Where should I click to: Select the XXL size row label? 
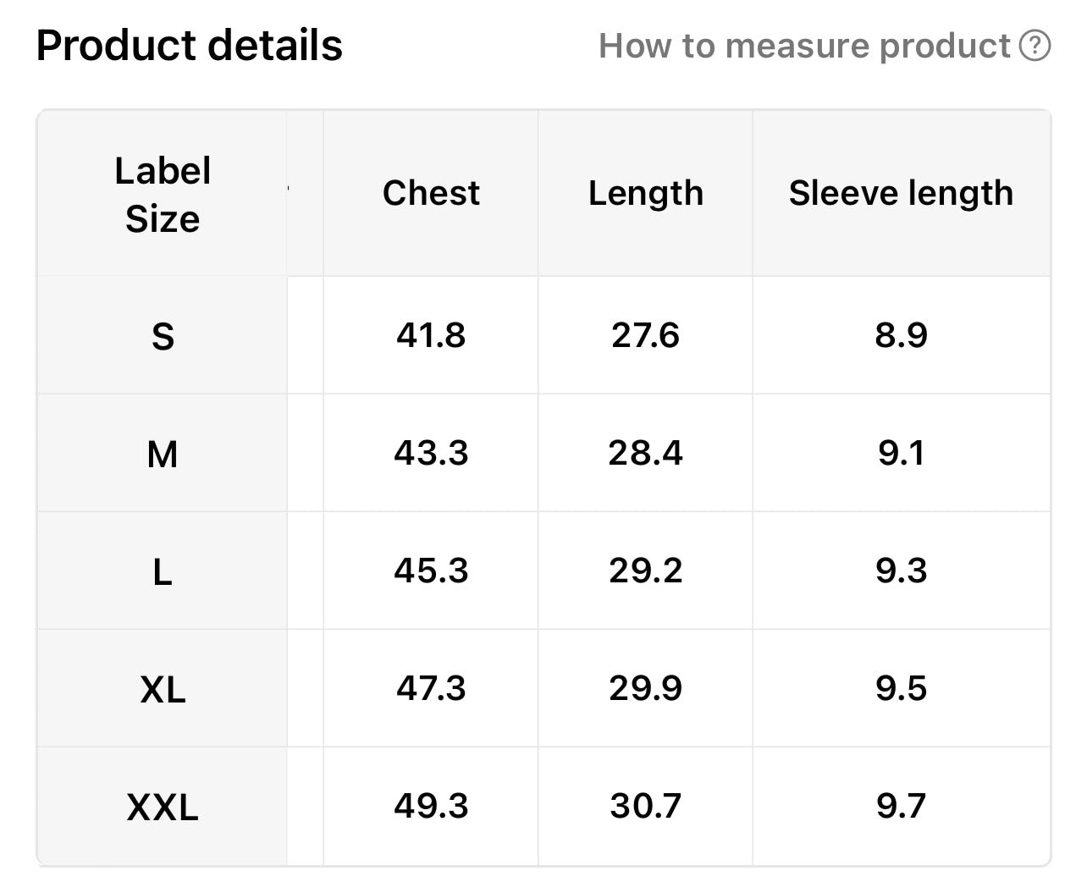[x=163, y=808]
